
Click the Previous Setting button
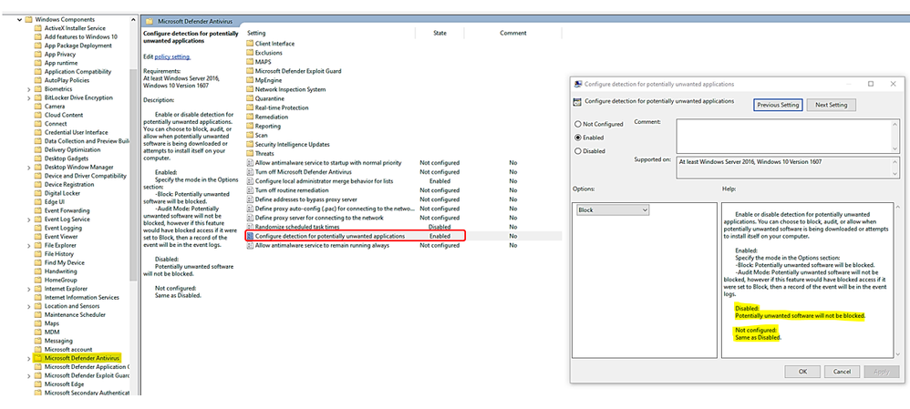tap(778, 105)
